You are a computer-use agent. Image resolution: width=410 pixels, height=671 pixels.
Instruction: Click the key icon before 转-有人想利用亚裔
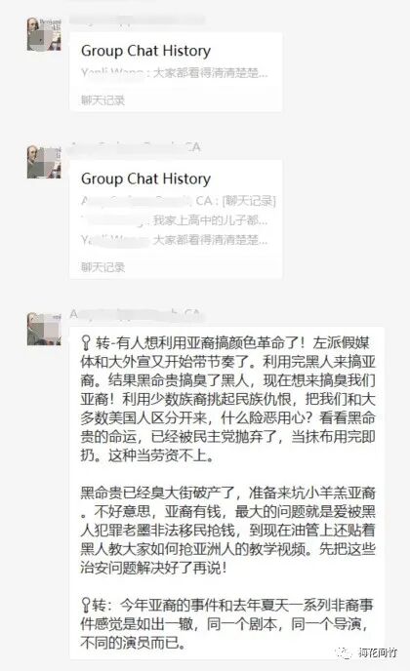point(86,343)
